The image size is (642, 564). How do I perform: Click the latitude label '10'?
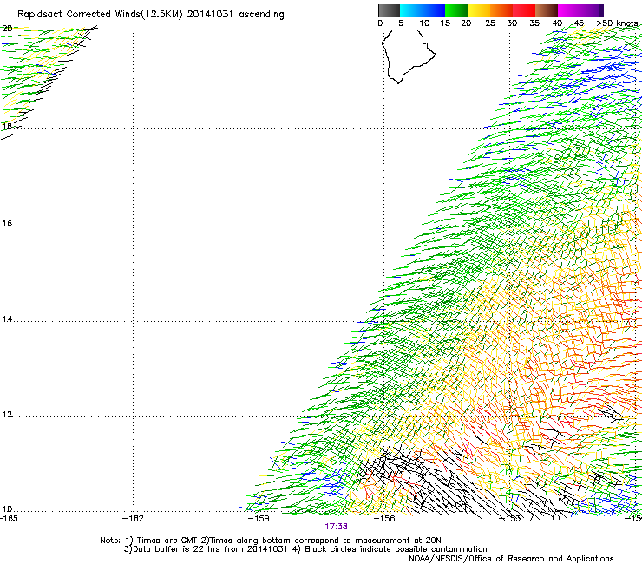pos(7,509)
